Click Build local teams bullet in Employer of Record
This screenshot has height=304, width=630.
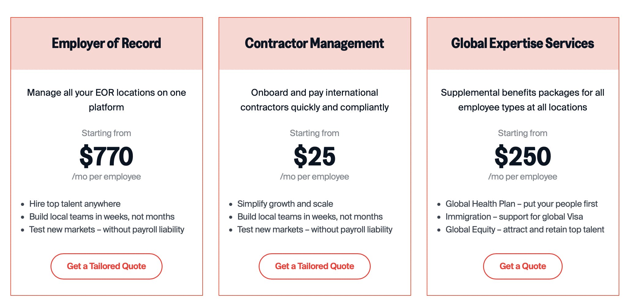(102, 217)
